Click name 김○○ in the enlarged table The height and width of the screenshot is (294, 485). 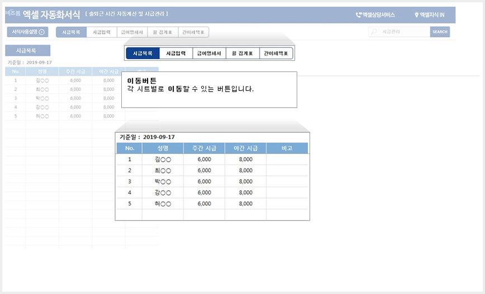pos(163,160)
